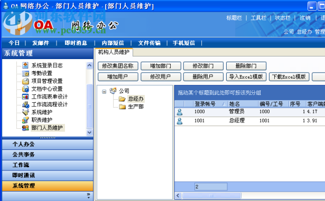
Task: Click the user icon in row 1000
Action: (180, 112)
